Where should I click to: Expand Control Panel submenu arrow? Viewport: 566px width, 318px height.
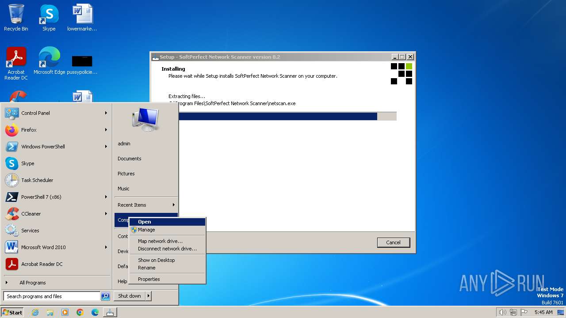coord(106,113)
